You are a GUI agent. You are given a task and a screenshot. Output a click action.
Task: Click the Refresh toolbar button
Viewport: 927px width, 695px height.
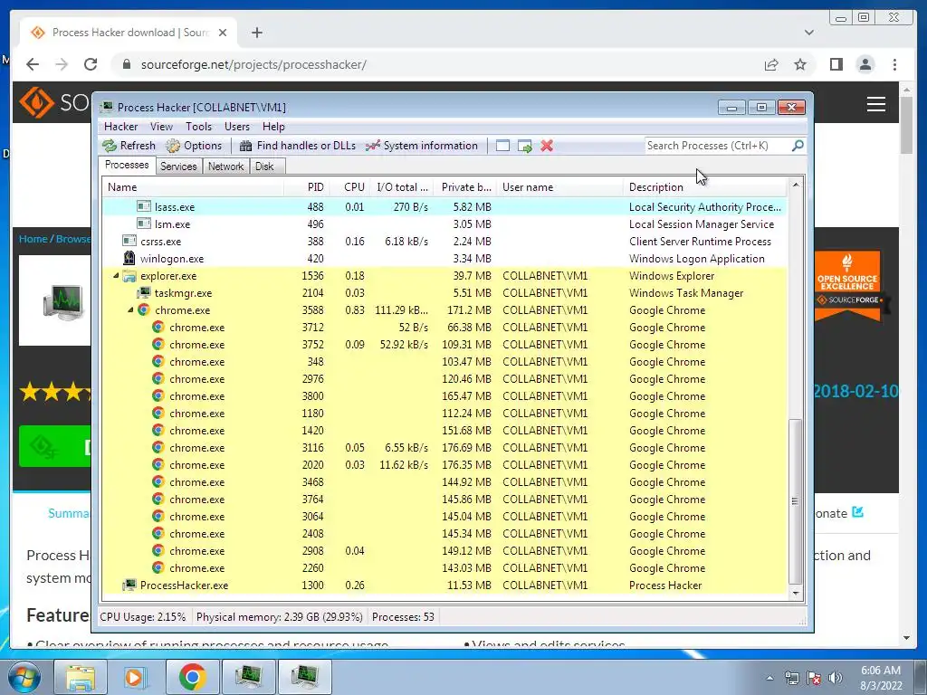click(129, 146)
